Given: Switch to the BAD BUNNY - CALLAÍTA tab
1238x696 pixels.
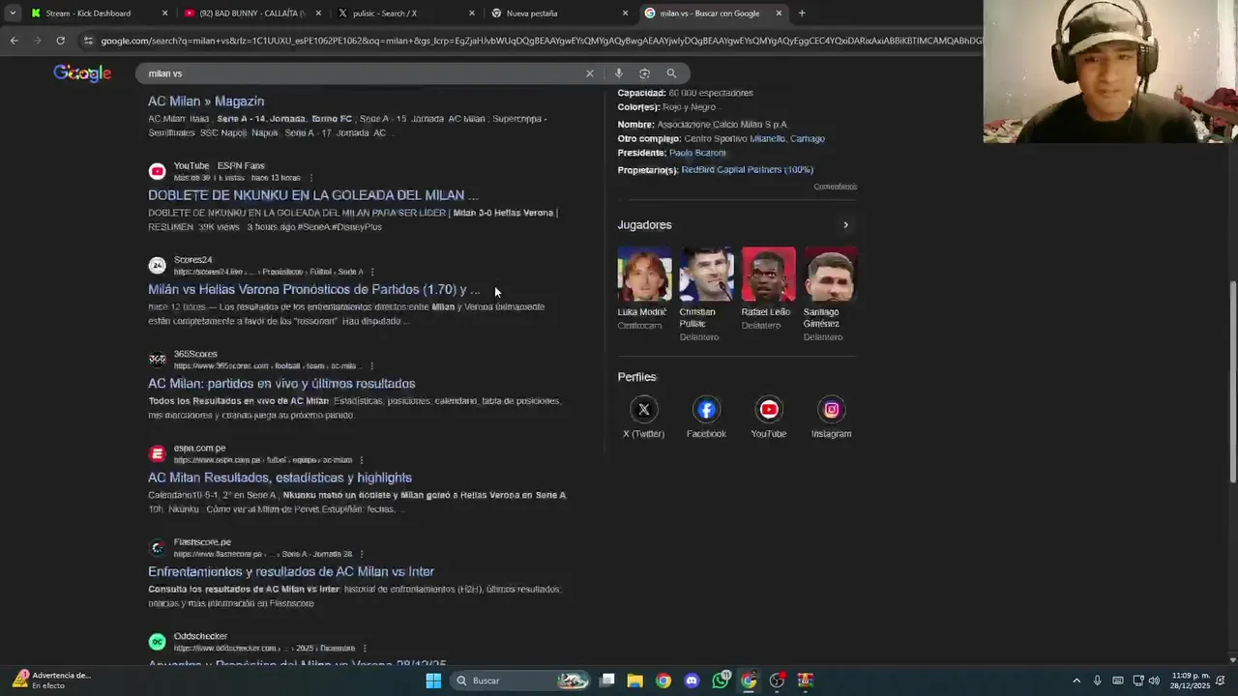Looking at the screenshot, I should pyautogui.click(x=251, y=14).
